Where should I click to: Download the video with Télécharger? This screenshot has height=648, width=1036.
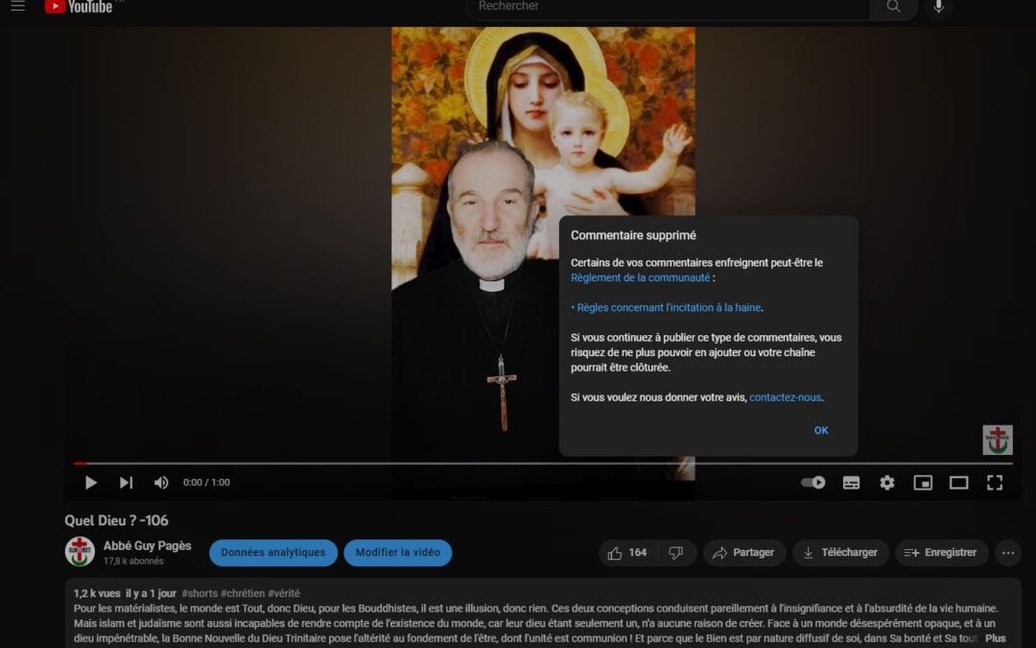840,553
